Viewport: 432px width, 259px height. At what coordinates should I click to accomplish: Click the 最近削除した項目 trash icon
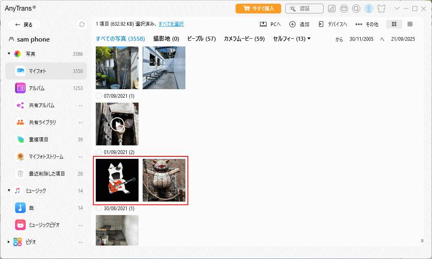pyautogui.click(x=20, y=173)
